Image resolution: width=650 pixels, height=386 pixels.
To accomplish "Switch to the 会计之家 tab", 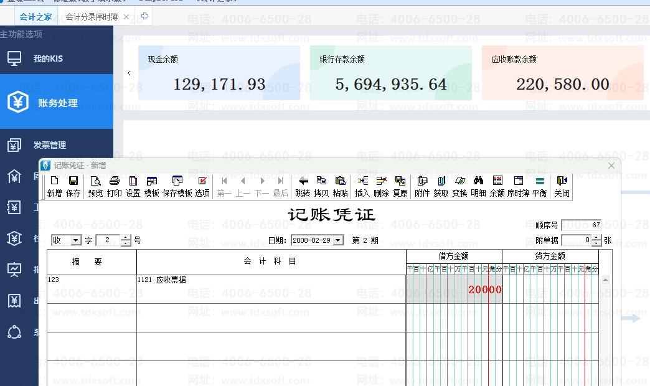I will 35,17.
